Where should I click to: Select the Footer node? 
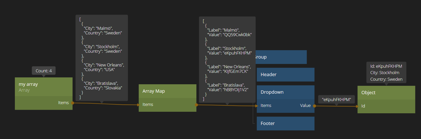point(285,123)
